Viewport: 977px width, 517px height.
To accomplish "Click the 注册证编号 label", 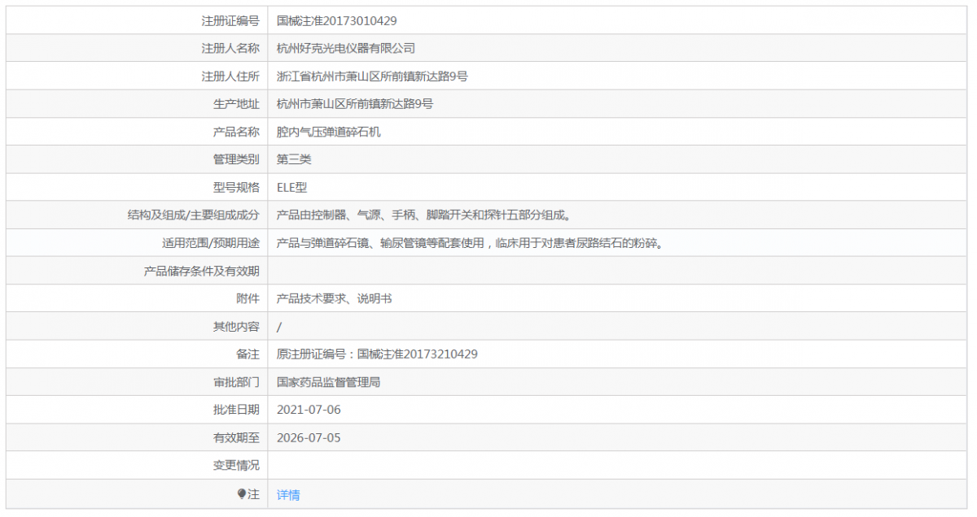I will pyautogui.click(x=230, y=21).
